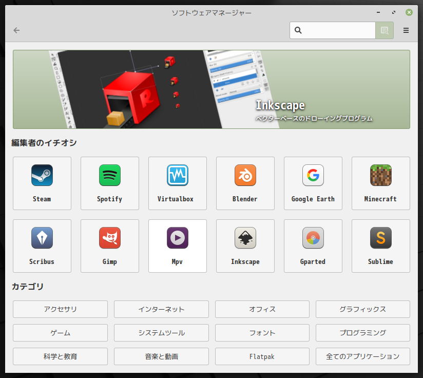Viewport: 423px width, 378px height.
Task: Close the software manager window
Action: (409, 12)
